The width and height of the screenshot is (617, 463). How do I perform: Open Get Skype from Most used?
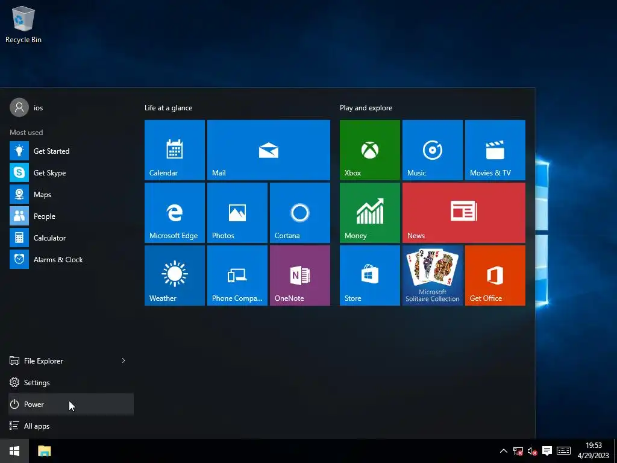tap(71, 172)
